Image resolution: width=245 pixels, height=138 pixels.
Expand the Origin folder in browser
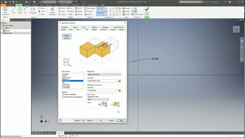point(2,28)
